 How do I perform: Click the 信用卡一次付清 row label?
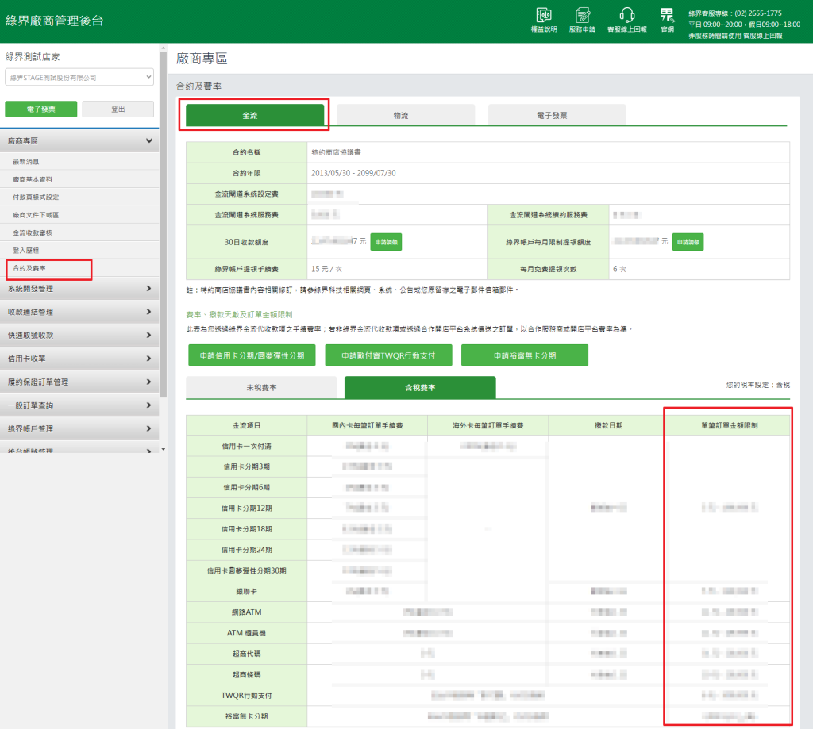point(246,446)
